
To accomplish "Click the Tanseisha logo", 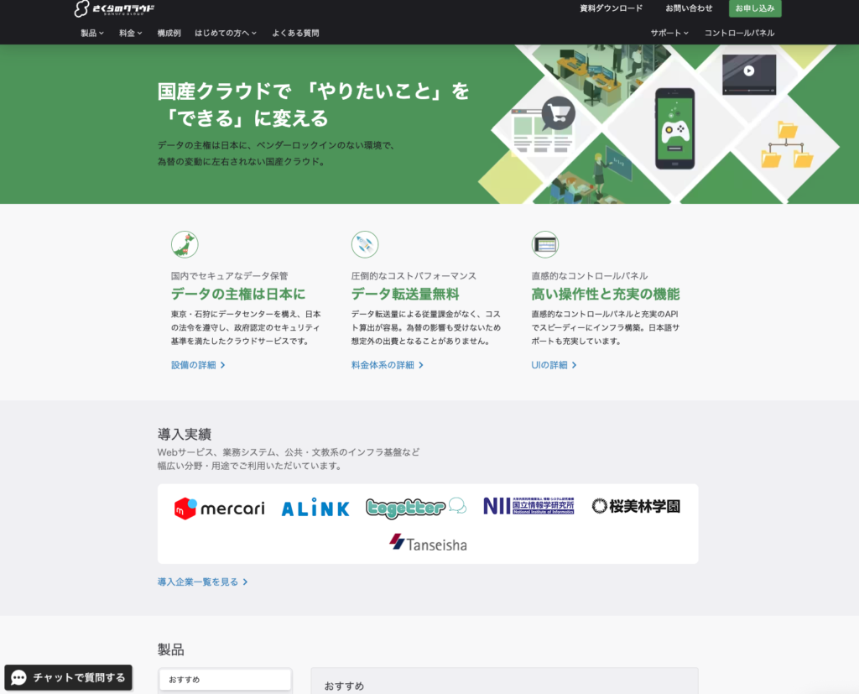I will click(428, 543).
